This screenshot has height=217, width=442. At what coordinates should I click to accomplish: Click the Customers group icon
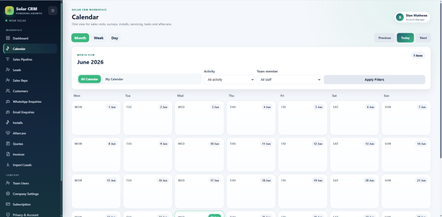[8, 91]
